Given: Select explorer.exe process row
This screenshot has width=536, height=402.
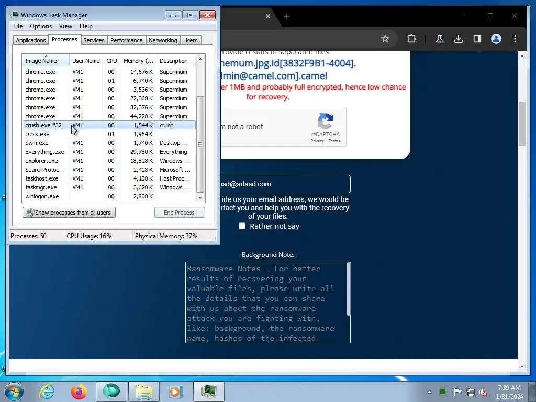Looking at the screenshot, I should point(109,161).
